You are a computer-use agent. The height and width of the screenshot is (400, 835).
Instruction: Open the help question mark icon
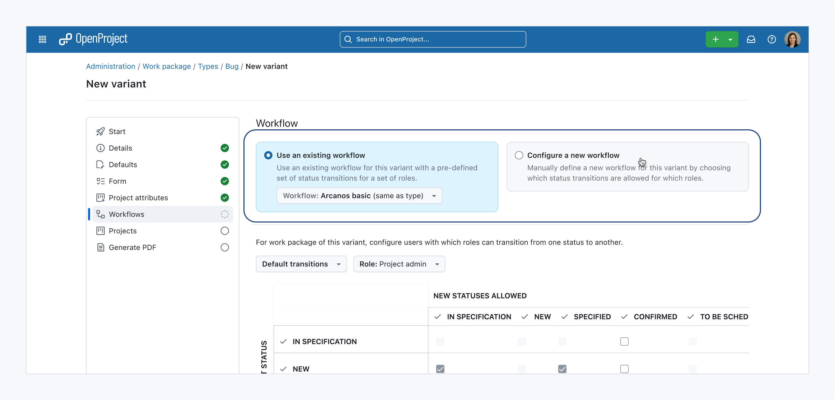(772, 39)
